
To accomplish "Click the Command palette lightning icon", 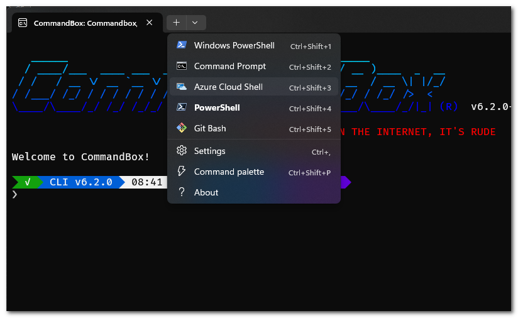I will [x=182, y=171].
